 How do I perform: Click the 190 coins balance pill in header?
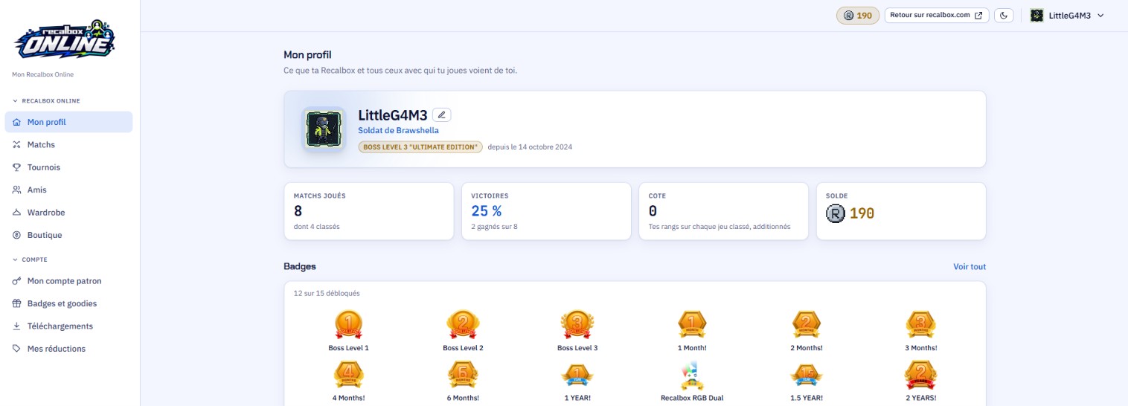pyautogui.click(x=858, y=16)
